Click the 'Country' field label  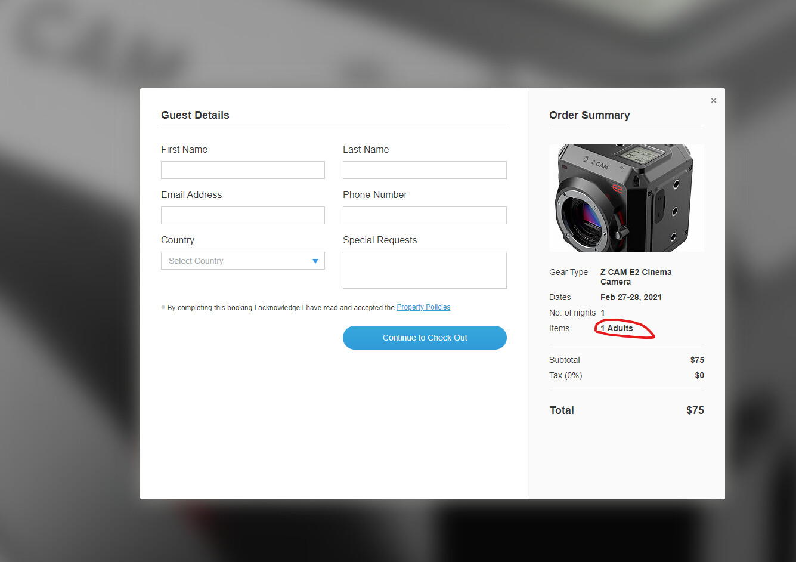point(178,240)
